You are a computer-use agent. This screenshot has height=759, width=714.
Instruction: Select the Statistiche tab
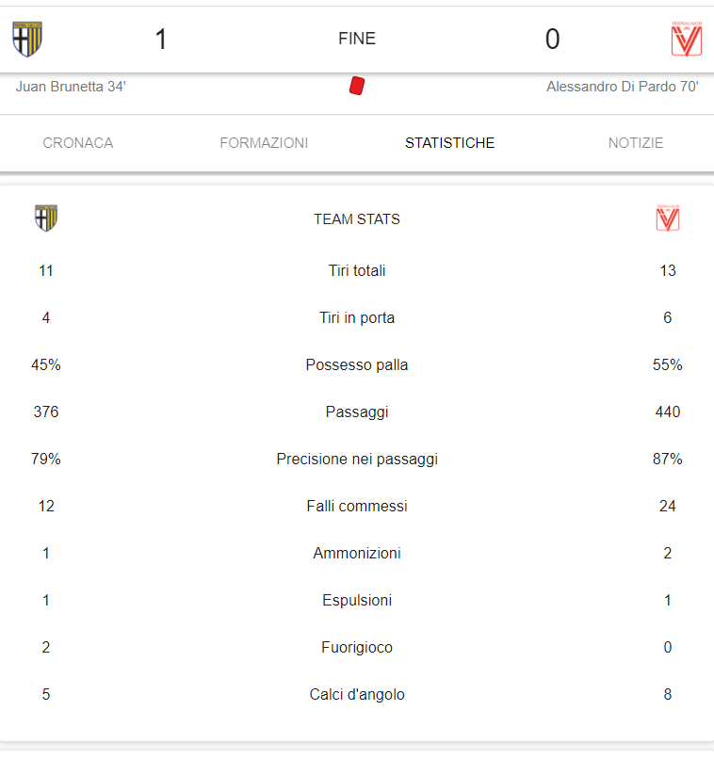(449, 143)
